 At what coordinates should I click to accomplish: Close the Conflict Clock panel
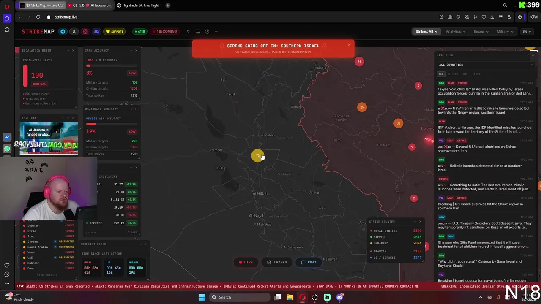(145, 244)
